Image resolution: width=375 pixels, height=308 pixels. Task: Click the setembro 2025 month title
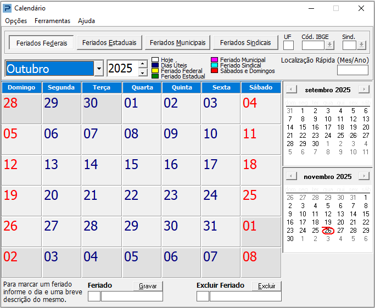click(328, 90)
